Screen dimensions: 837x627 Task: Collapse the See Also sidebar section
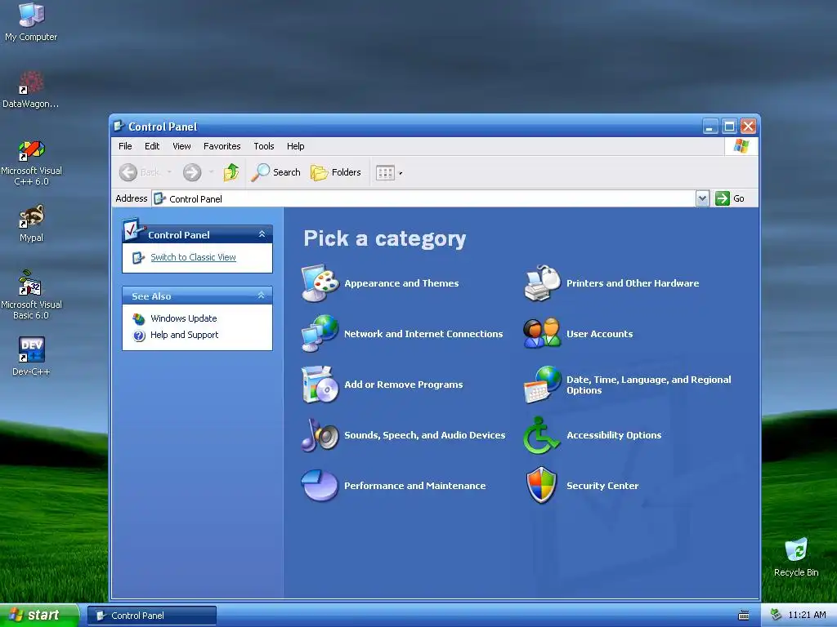[261, 296]
